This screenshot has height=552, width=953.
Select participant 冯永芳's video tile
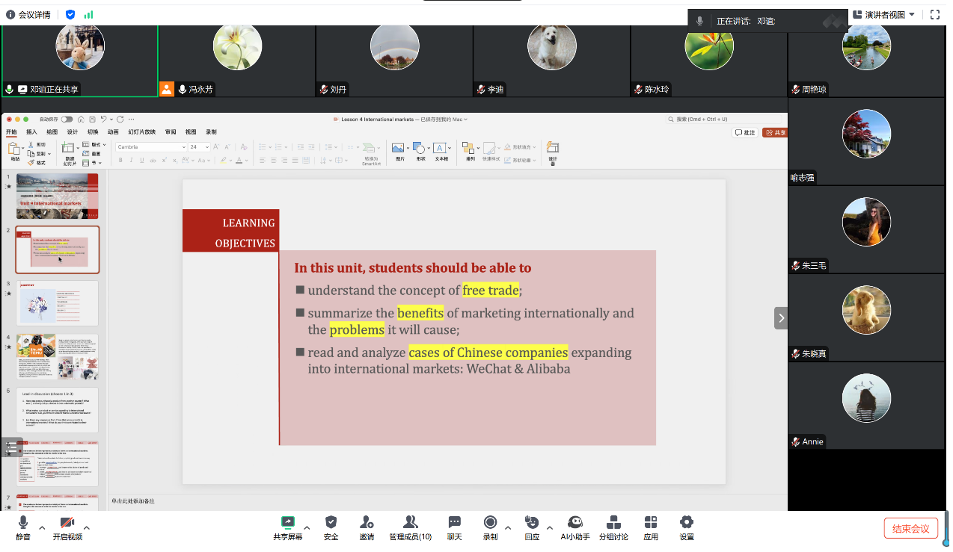[236, 61]
